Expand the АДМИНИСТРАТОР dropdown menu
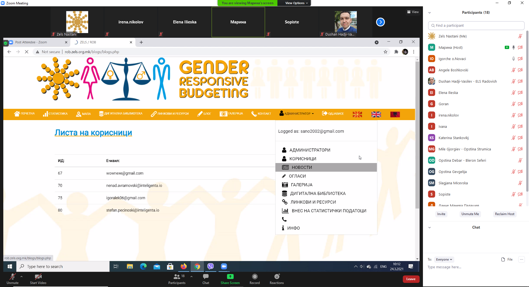This screenshot has height=287, width=529. [x=297, y=113]
